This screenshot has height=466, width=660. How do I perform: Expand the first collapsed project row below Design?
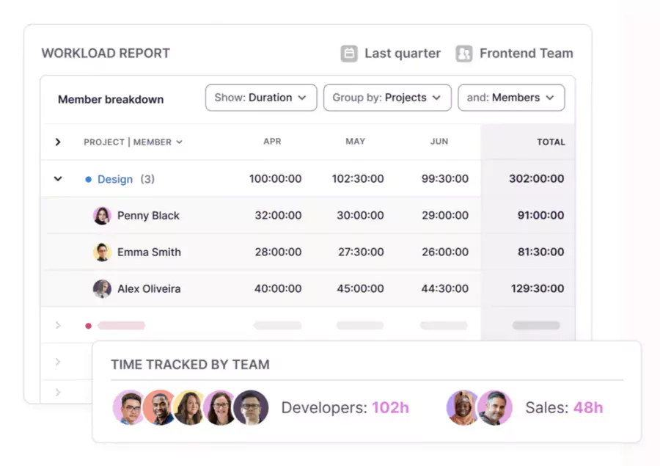(59, 325)
